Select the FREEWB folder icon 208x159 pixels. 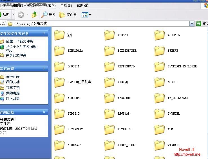[160, 51]
